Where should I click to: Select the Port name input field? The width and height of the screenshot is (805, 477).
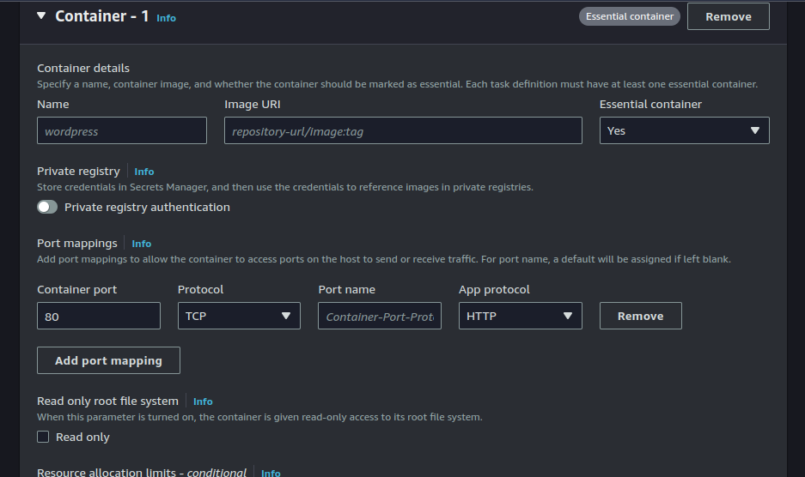(380, 317)
